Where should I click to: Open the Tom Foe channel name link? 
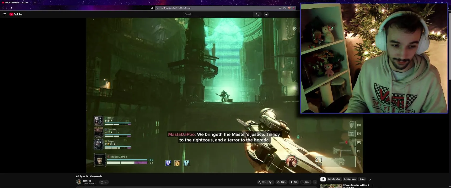point(87,181)
